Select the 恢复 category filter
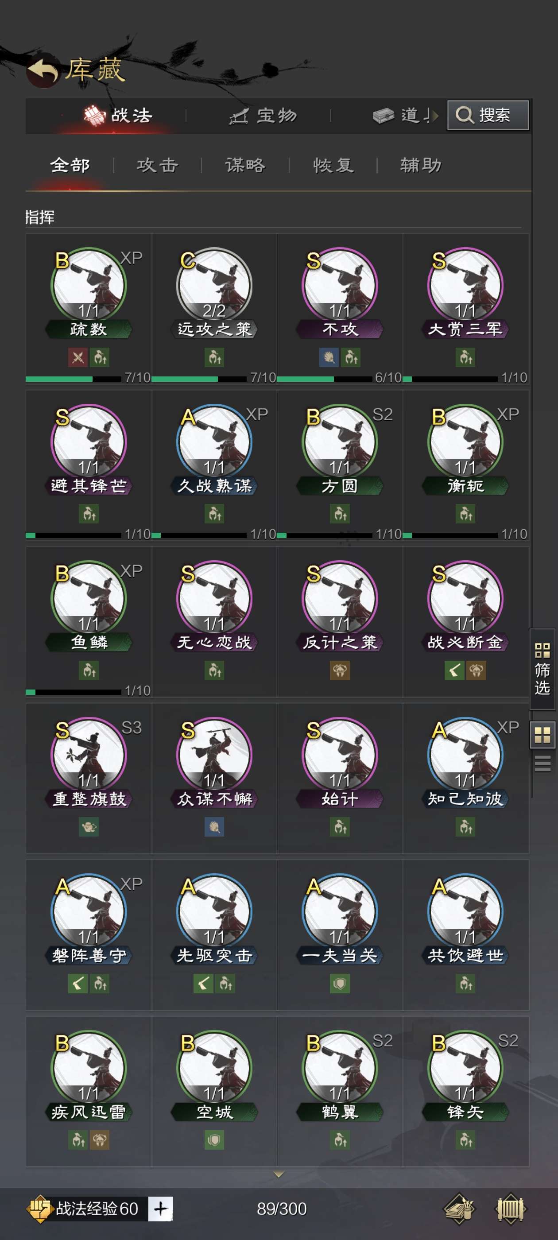 333,165
